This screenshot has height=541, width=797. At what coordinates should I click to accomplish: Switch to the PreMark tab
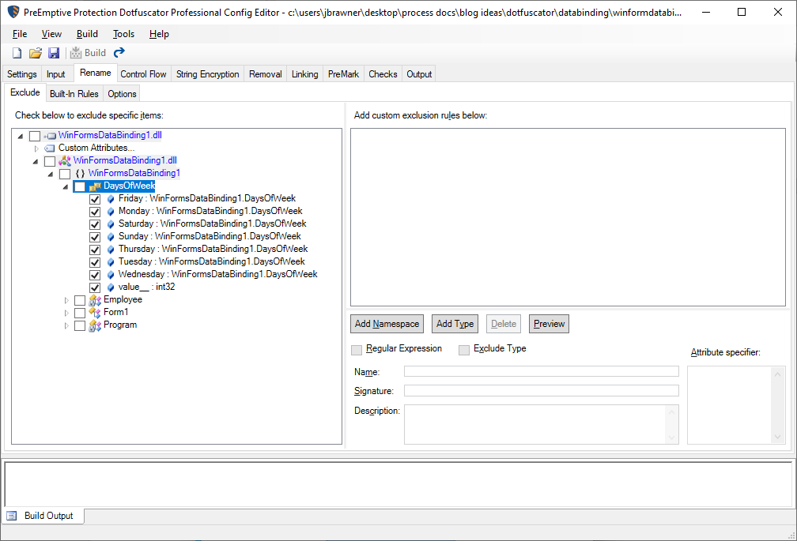[343, 74]
